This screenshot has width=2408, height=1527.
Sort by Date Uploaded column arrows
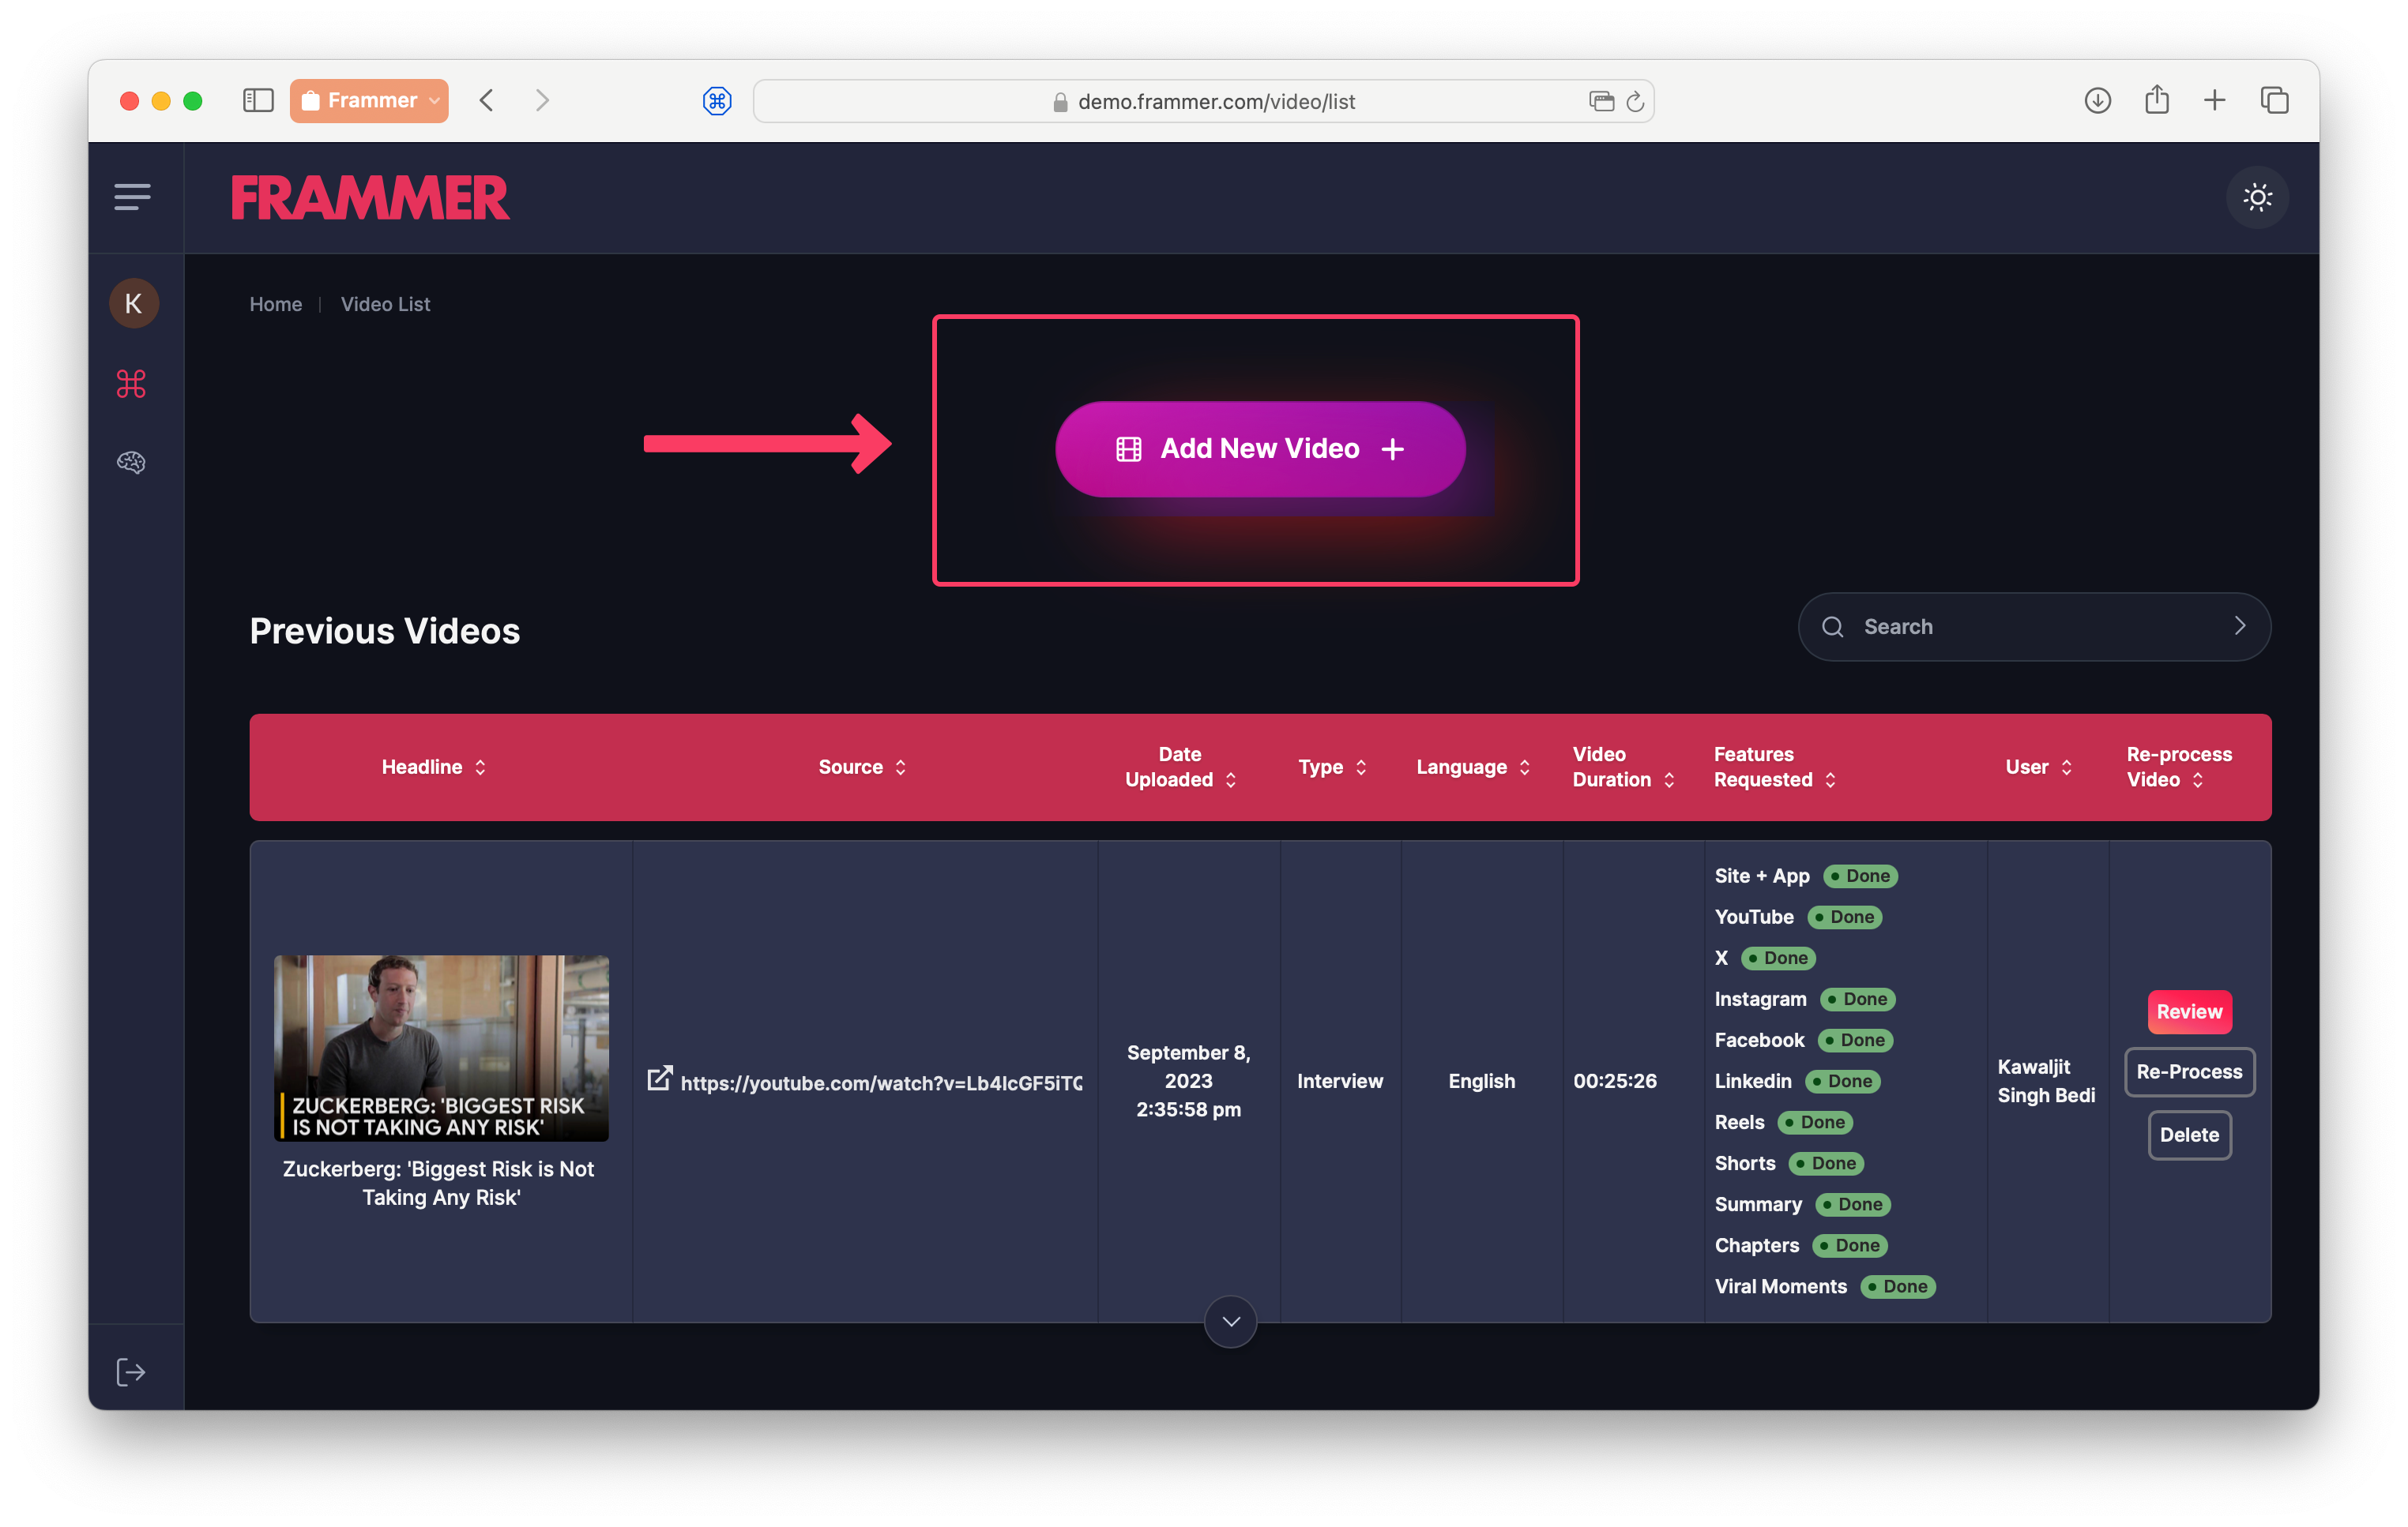pos(1231,781)
